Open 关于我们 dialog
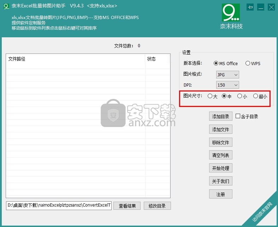This screenshot has width=278, height=227. [220, 181]
